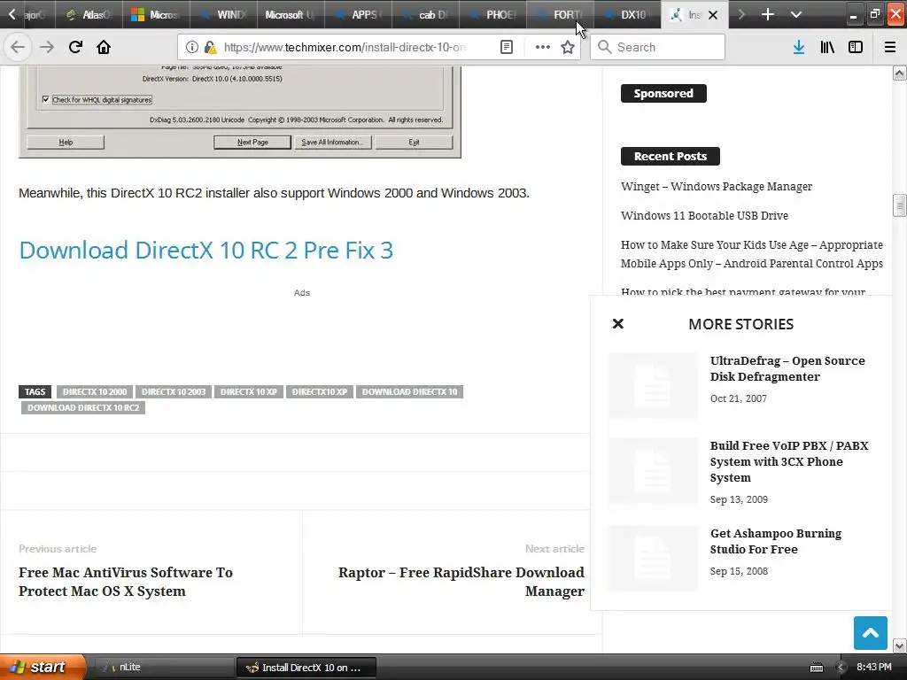Open Winget – Windows Package Manager post
Viewport: 907px width, 680px height.
tap(716, 186)
